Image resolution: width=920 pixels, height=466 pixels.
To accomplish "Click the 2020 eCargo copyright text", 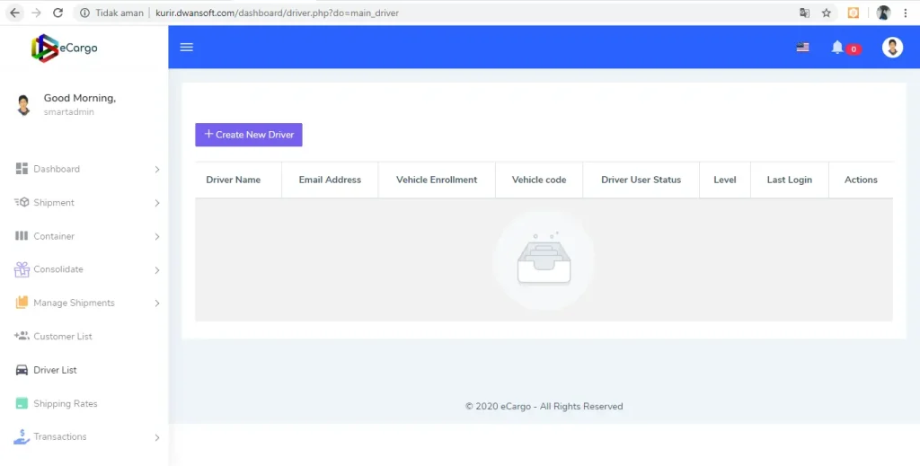I will (544, 406).
